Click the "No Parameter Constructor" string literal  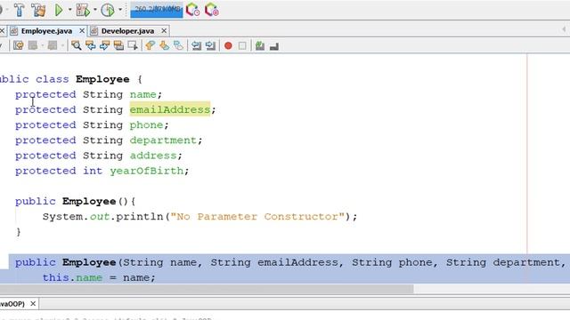point(257,217)
